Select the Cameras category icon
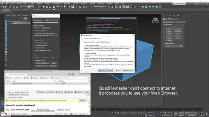The width and height of the screenshot is (209, 117). 171,19
